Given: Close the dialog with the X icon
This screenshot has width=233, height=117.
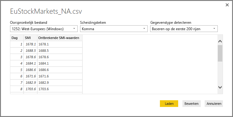Looking at the screenshot, I should 227,5.
